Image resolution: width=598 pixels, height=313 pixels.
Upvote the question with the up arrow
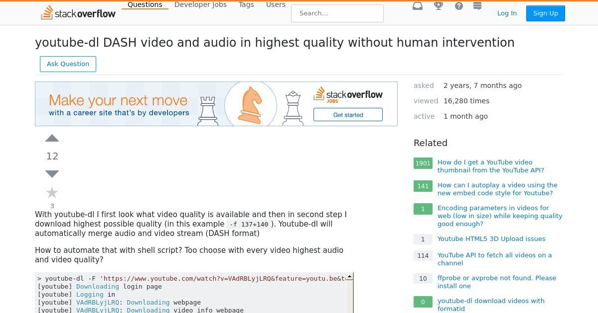(52, 139)
